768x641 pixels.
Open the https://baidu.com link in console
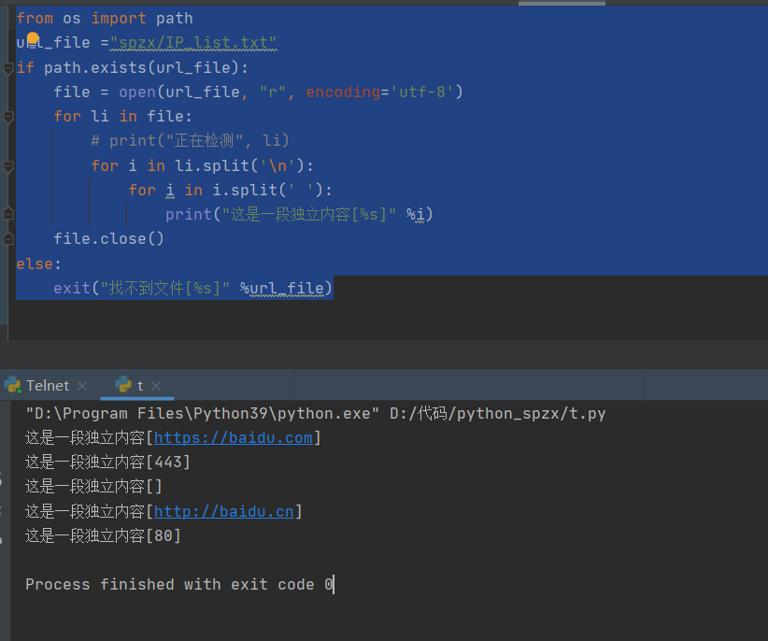tap(234, 436)
